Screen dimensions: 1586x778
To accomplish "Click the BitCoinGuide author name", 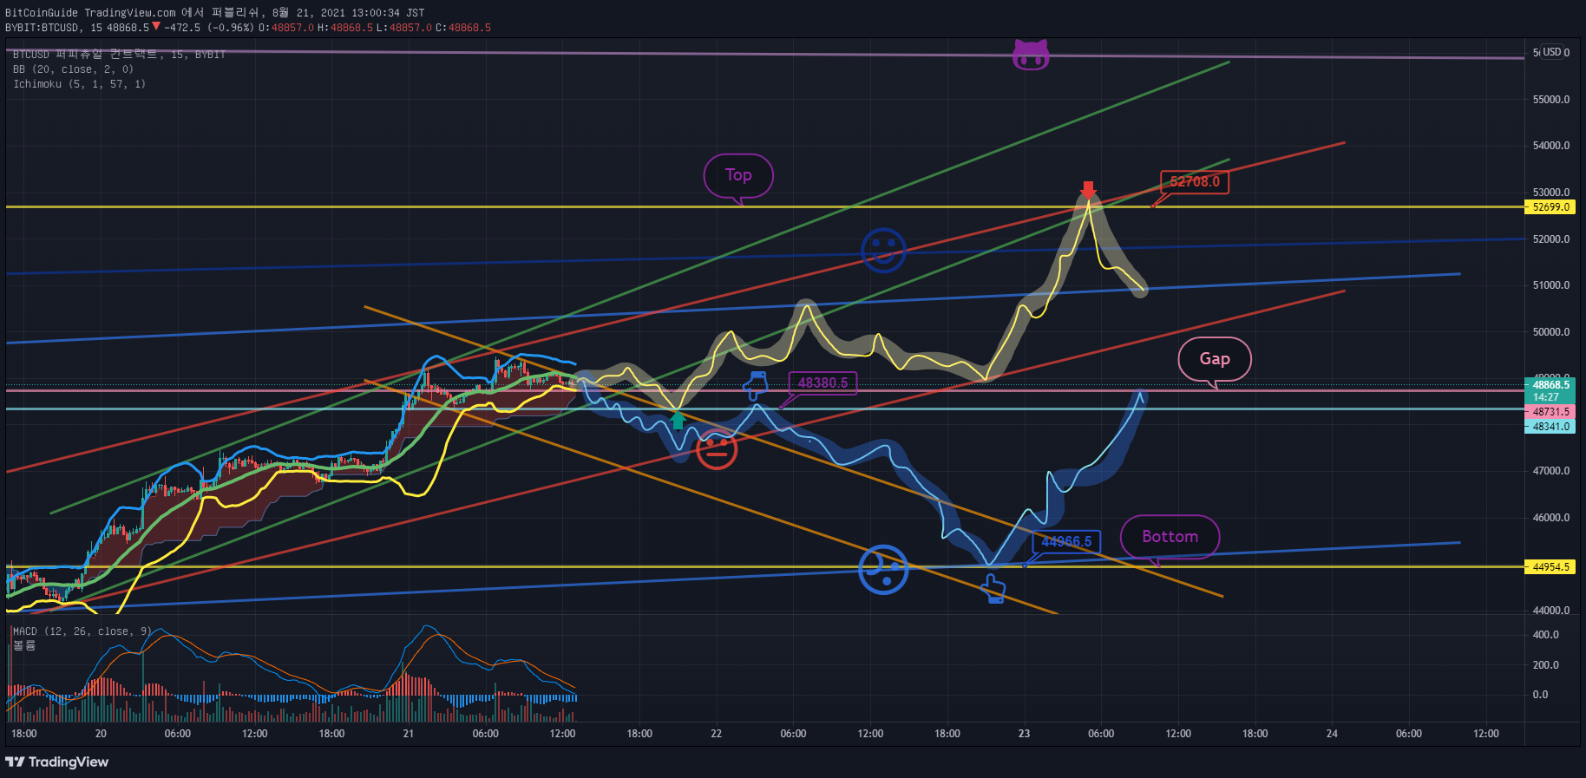I will (42, 13).
